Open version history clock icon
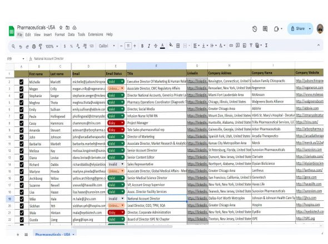This screenshot has height=244, width=328. [255, 29]
